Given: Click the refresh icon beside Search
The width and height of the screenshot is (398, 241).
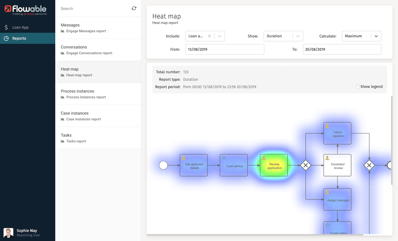Looking at the screenshot, I should 134,9.
